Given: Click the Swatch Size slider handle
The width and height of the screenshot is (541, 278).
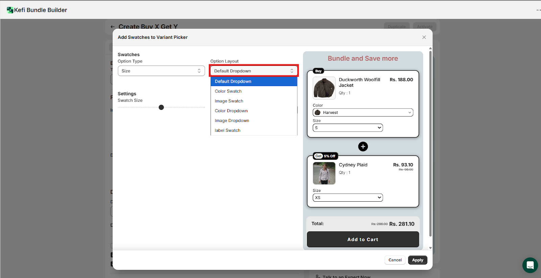Looking at the screenshot, I should pyautogui.click(x=161, y=107).
